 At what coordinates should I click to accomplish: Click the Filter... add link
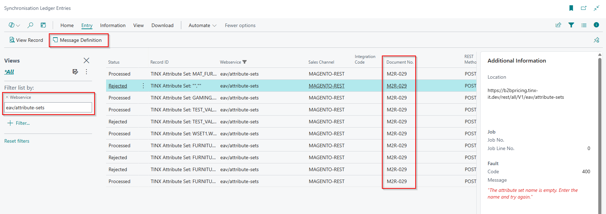click(22, 123)
